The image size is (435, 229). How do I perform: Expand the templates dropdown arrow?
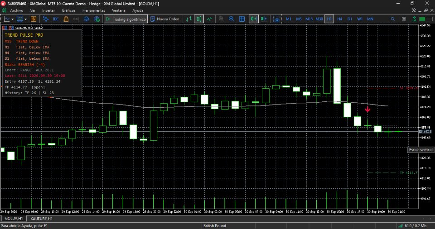[x=25, y=19]
